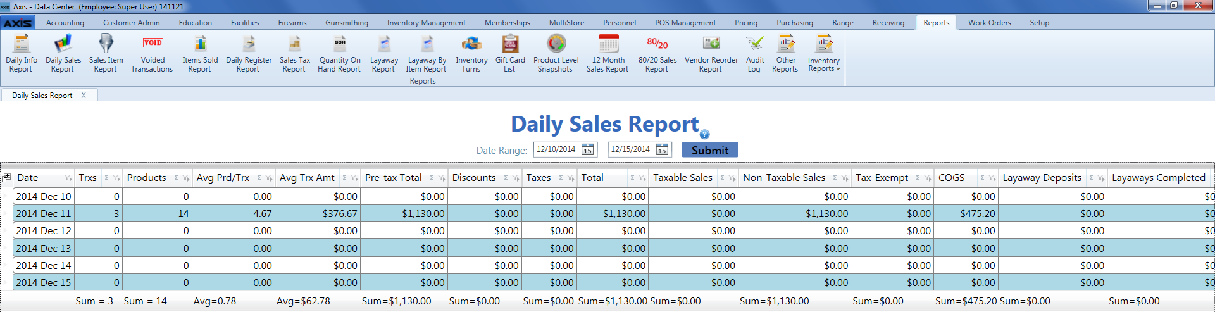Open the filter for the Trxs column
The image size is (1215, 312).
pos(116,178)
